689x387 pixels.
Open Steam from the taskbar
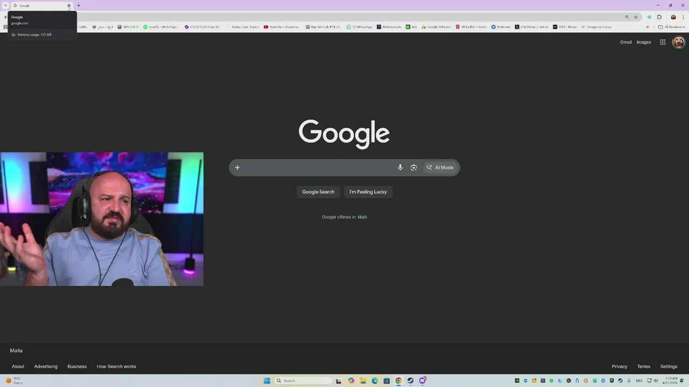pyautogui.click(x=410, y=381)
